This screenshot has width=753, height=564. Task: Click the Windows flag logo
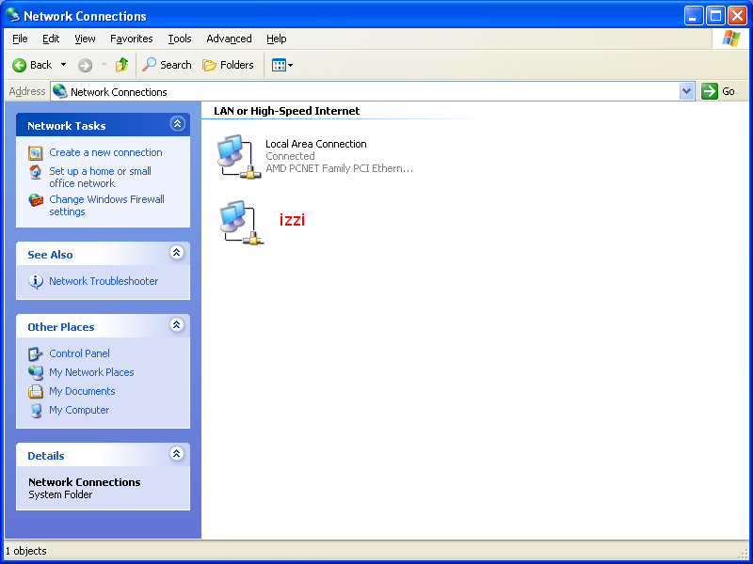(x=731, y=39)
